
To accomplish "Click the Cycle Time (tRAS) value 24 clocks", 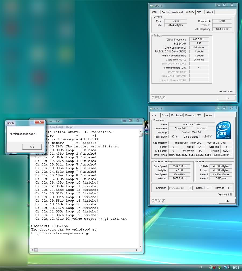I will (x=199, y=60).
